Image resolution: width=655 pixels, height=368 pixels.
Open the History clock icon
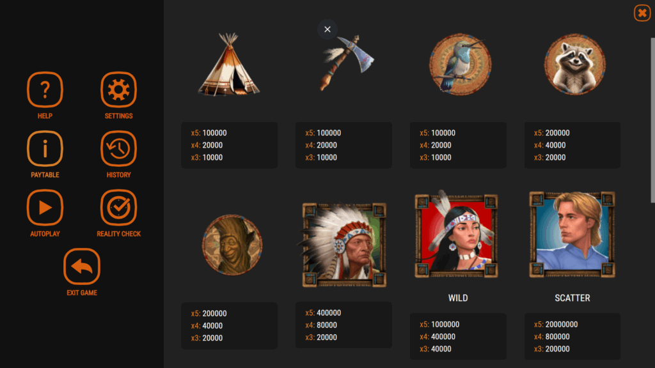pos(118,148)
